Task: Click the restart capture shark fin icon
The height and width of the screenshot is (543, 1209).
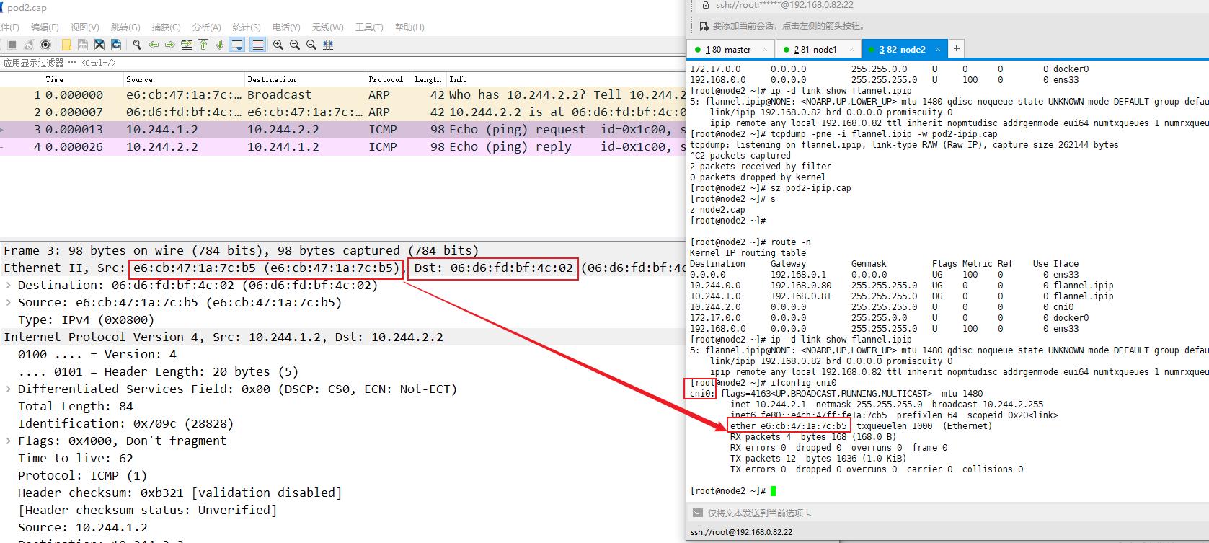Action: tap(29, 45)
